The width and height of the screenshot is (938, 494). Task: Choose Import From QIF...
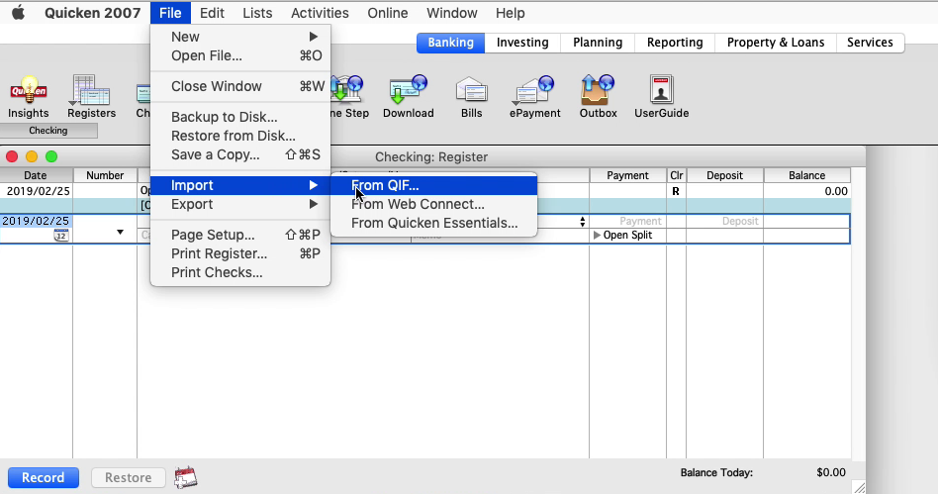point(433,186)
